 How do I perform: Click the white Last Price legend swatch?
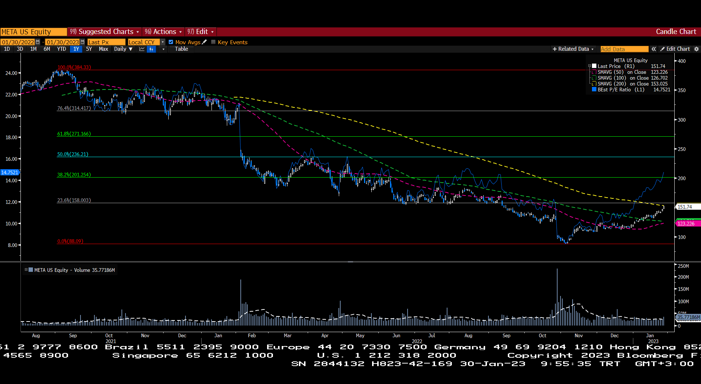click(594, 66)
